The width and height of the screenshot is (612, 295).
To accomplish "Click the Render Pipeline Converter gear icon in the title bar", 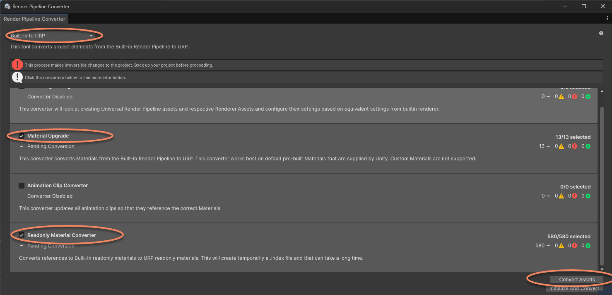I will tap(7, 6).
